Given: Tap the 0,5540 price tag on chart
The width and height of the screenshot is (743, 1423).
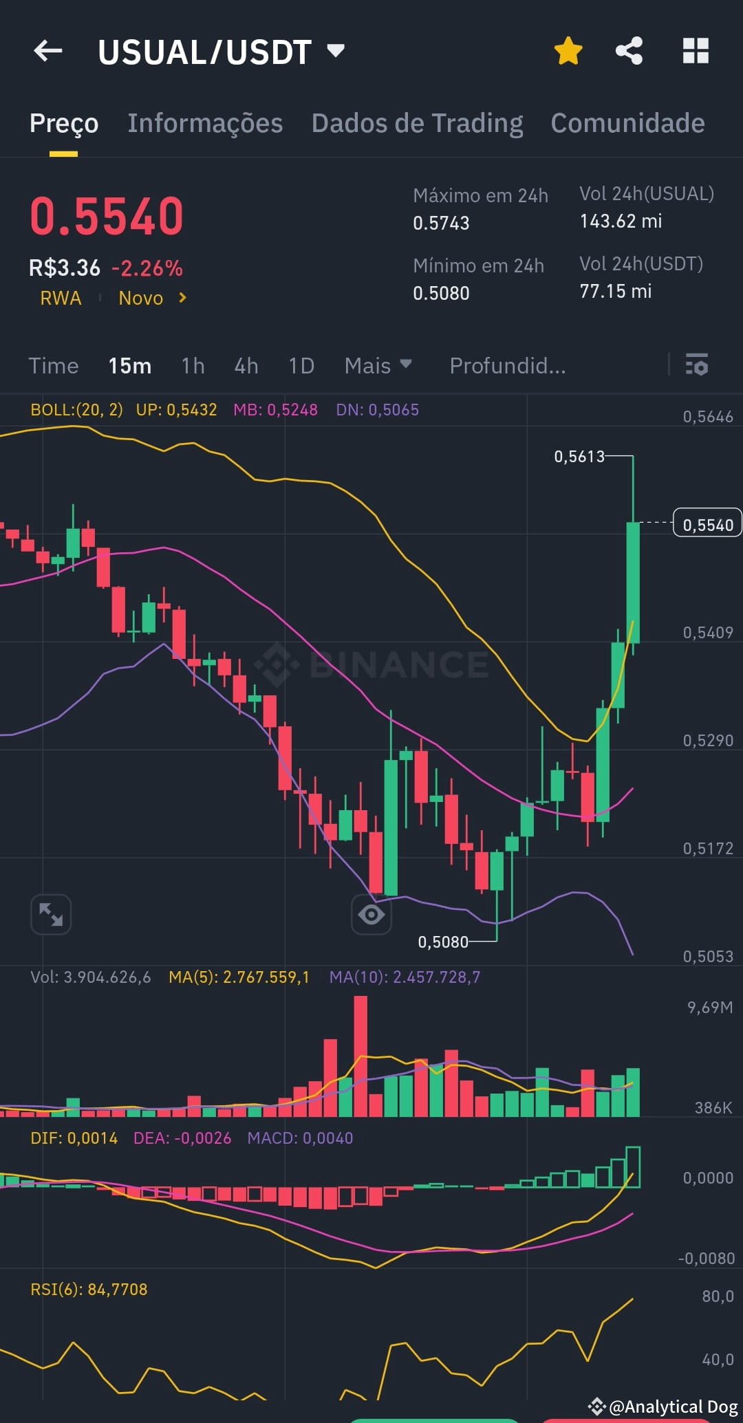Looking at the screenshot, I should (707, 524).
